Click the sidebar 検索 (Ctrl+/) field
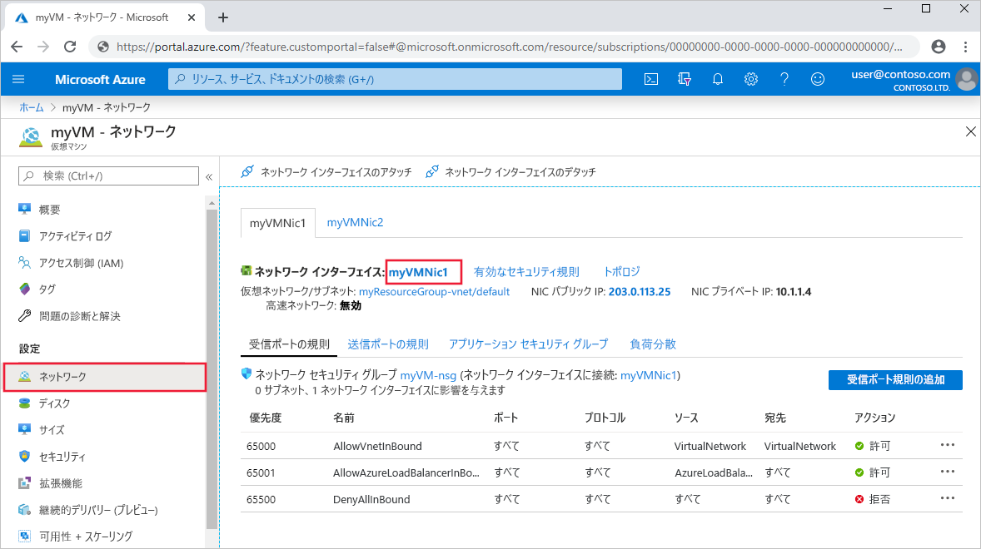 (108, 176)
